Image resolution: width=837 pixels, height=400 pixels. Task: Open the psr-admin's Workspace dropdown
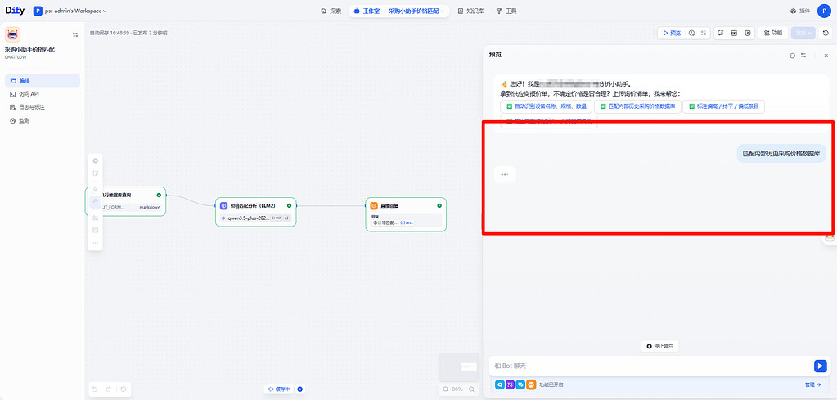pos(70,11)
